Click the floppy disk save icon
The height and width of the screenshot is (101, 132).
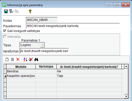pos(6,11)
